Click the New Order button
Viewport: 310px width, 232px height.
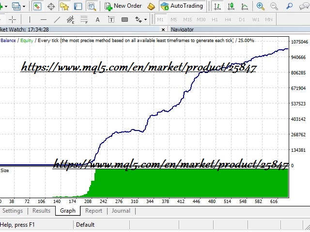123,6
